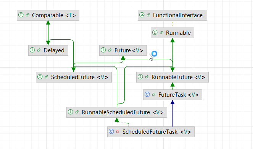Click the interface icon on Delayed node
This screenshot has height=149, width=253.
pos(32,50)
